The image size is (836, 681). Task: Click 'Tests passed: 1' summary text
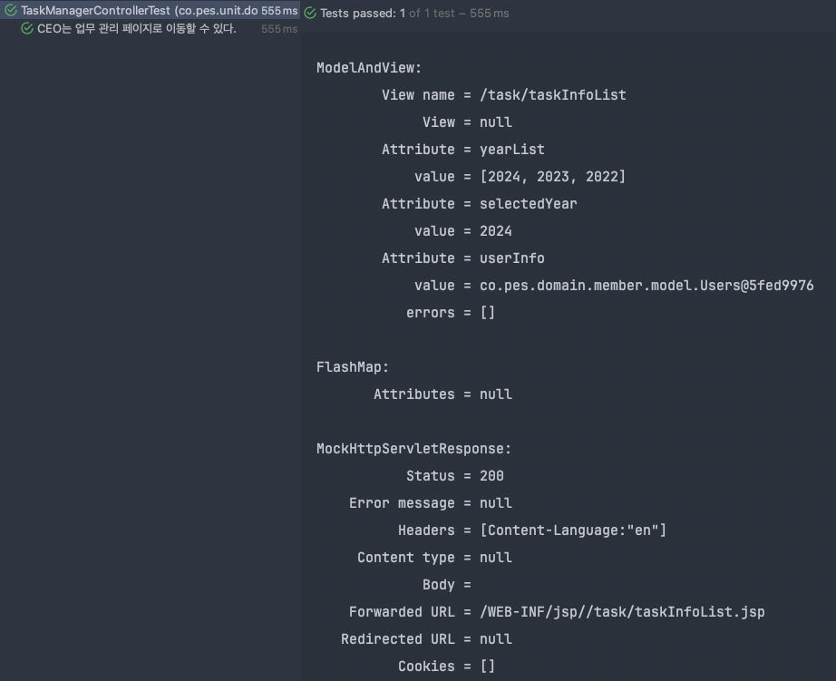360,13
